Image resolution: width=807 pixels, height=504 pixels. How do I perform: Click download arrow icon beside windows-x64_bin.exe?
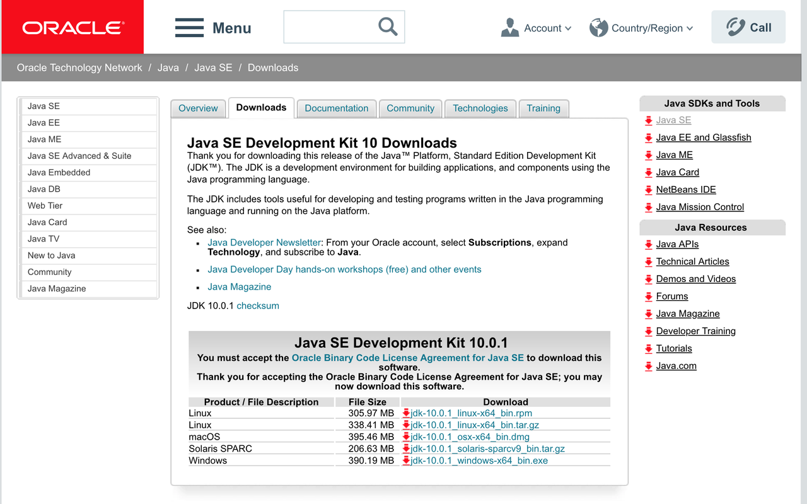pyautogui.click(x=406, y=460)
